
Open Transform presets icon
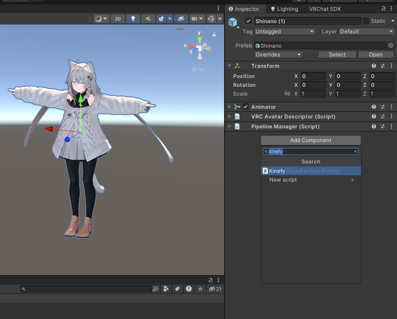coord(383,66)
